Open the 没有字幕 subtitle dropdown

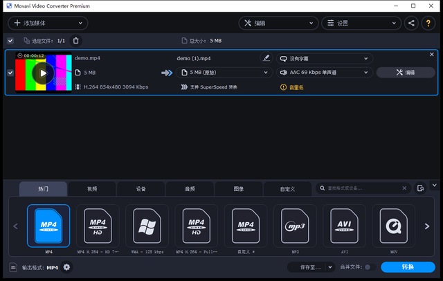tap(324, 58)
